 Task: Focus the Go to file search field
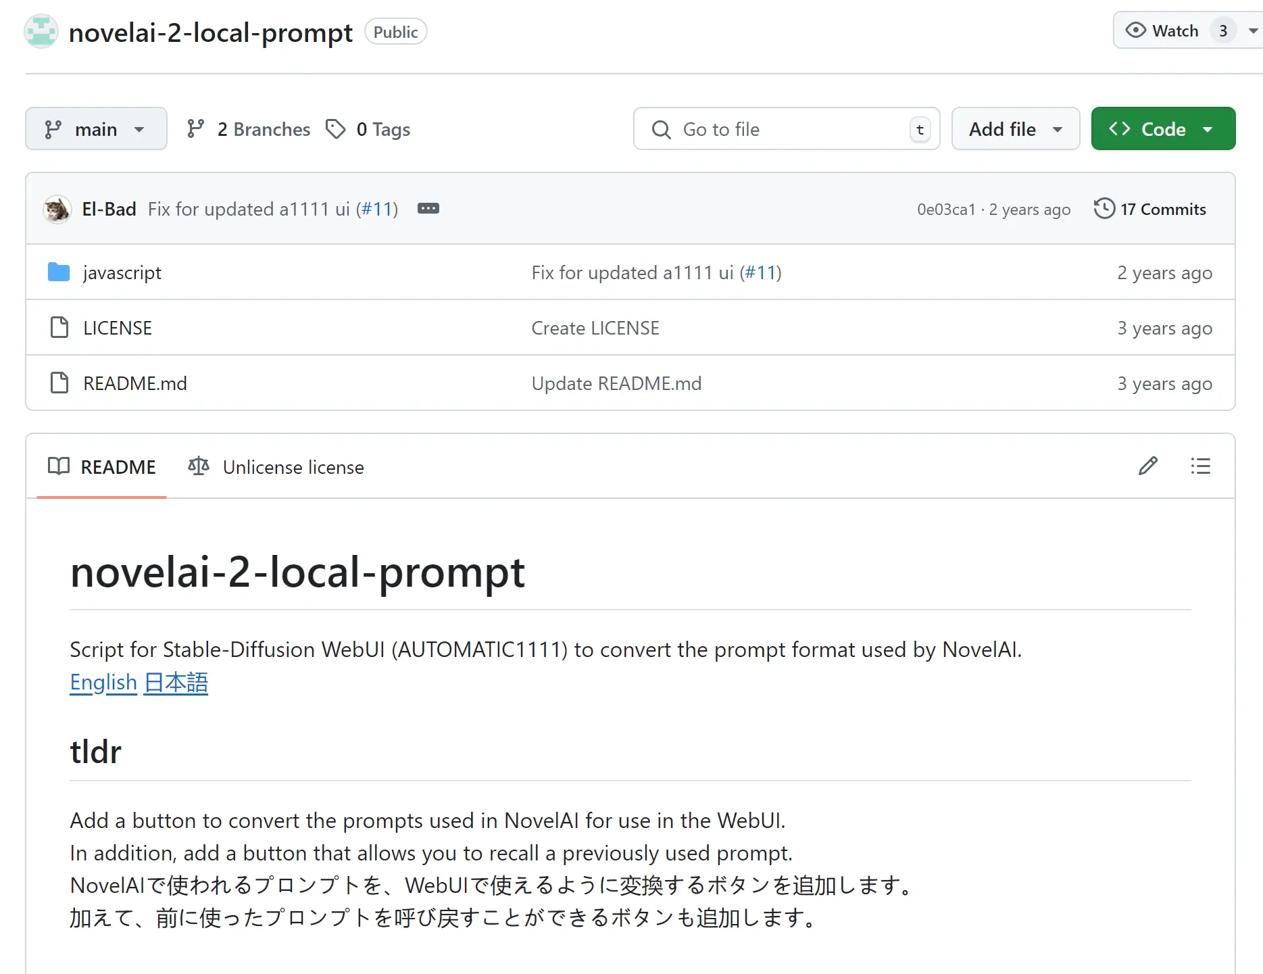coord(787,128)
